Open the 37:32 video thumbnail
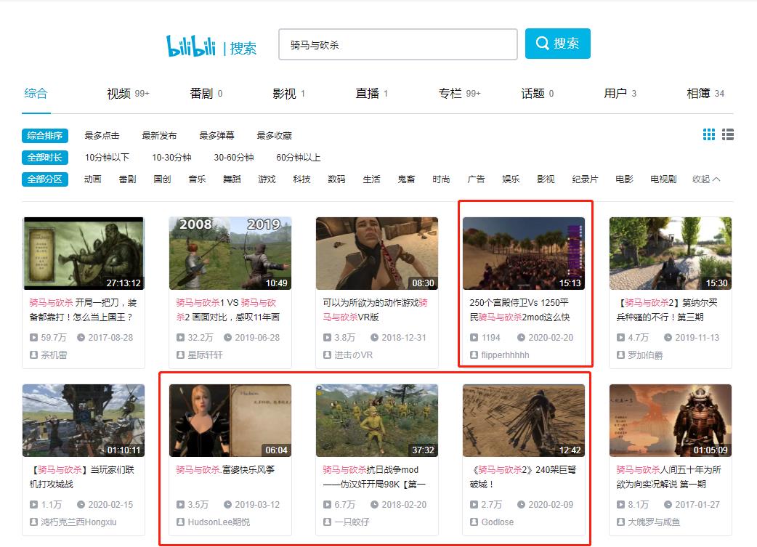This screenshot has width=757, height=547. pos(377,421)
